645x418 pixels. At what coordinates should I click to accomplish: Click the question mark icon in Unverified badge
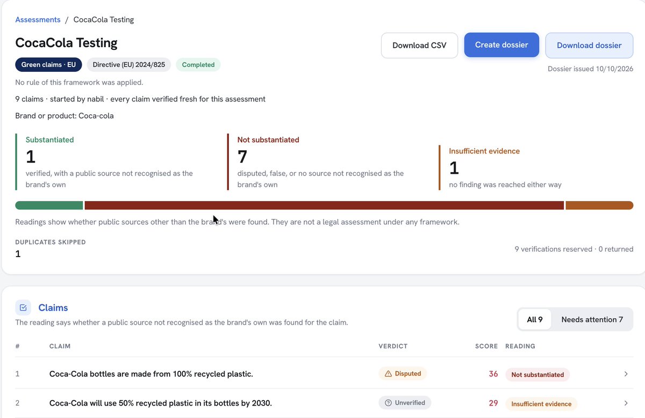(388, 402)
